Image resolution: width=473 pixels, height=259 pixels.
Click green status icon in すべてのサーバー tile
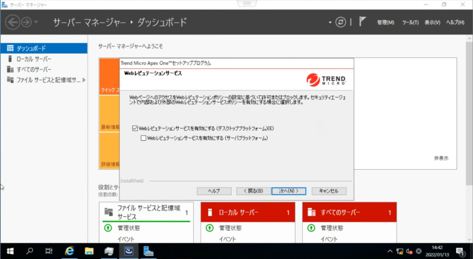click(312, 228)
